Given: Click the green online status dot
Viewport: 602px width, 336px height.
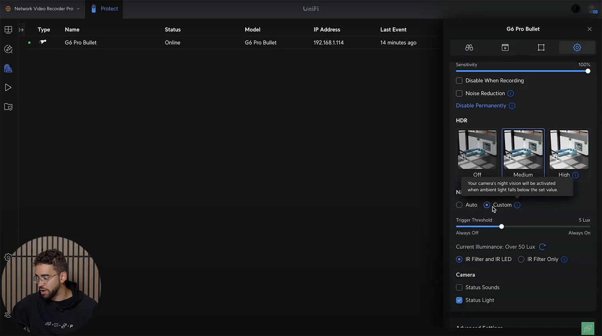Looking at the screenshot, I should [x=29, y=43].
